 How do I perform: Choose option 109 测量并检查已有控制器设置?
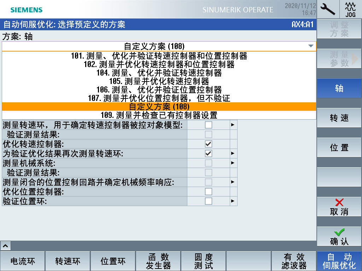(x=159, y=115)
